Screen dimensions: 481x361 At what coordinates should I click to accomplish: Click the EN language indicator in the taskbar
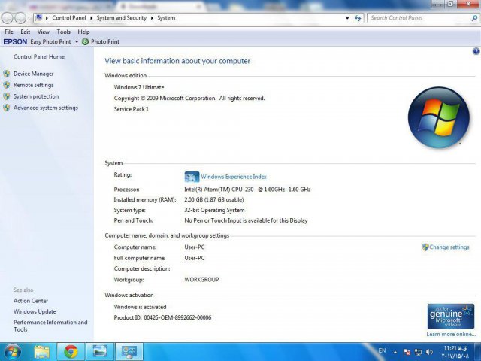click(x=382, y=351)
